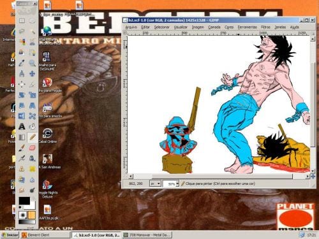Click the black foreground color swatch
The width and height of the screenshot is (319, 239).
pyautogui.click(x=24, y=201)
